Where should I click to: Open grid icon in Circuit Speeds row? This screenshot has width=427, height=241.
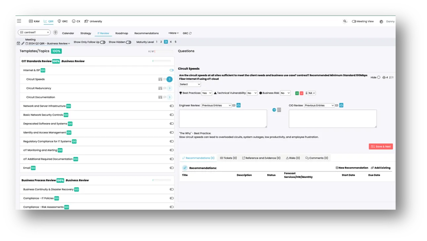click(160, 79)
